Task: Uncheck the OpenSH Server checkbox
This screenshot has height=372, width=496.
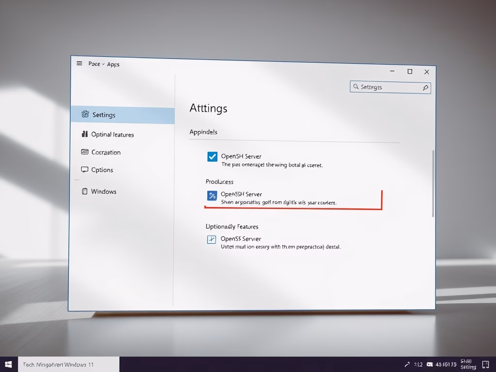Action: [212, 156]
